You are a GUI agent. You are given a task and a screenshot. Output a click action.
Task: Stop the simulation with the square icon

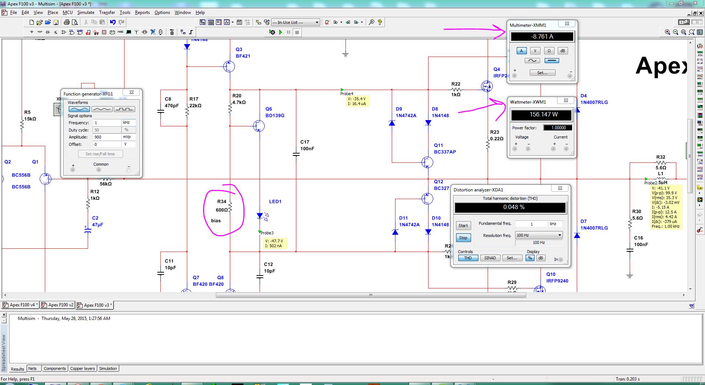point(297,32)
